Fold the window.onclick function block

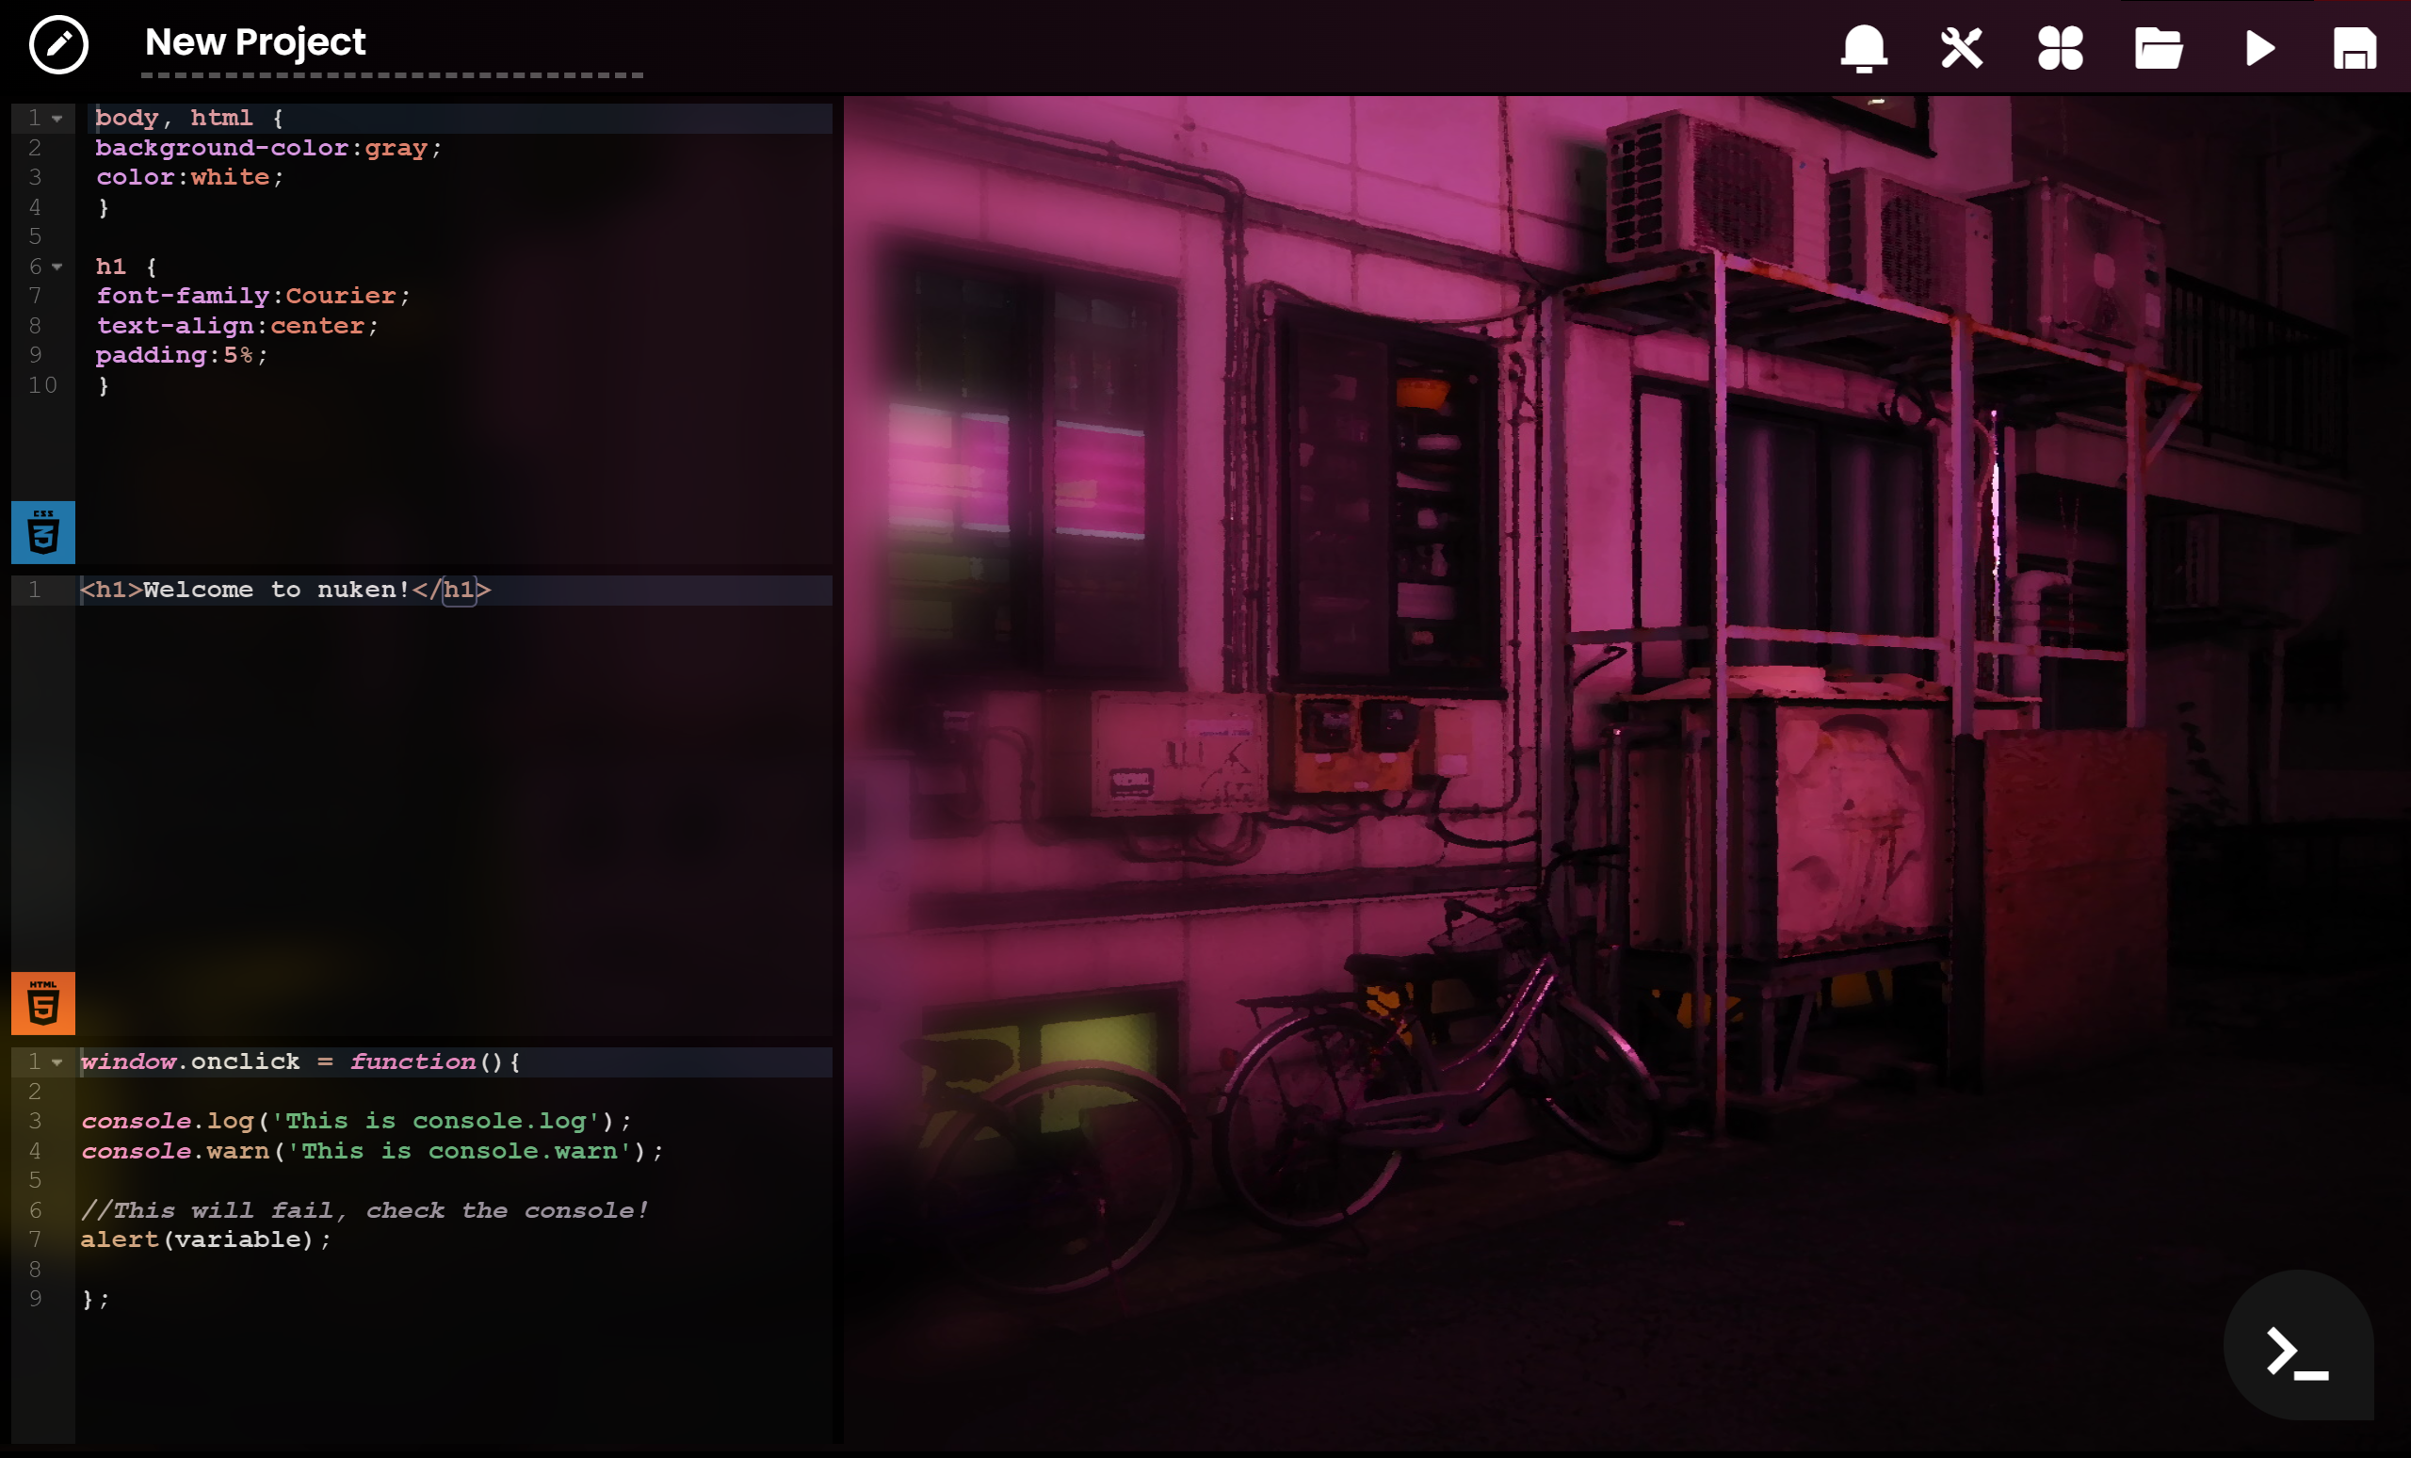[57, 1062]
